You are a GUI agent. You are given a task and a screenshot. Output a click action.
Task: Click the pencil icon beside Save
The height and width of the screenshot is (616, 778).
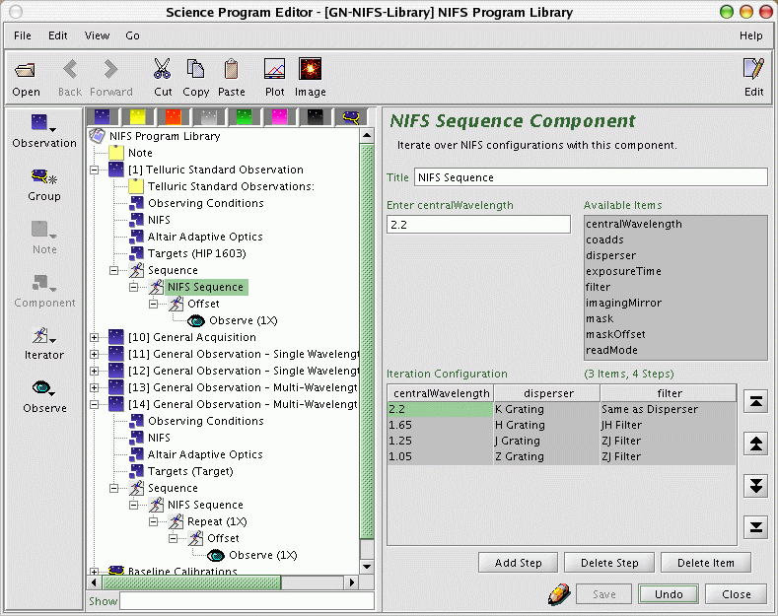click(x=559, y=593)
